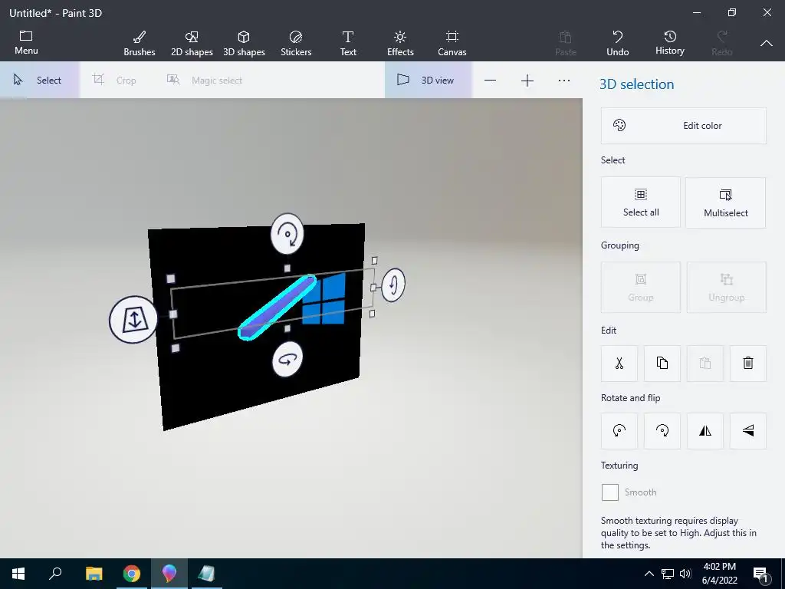Zoom in with the plus button

[x=527, y=81]
